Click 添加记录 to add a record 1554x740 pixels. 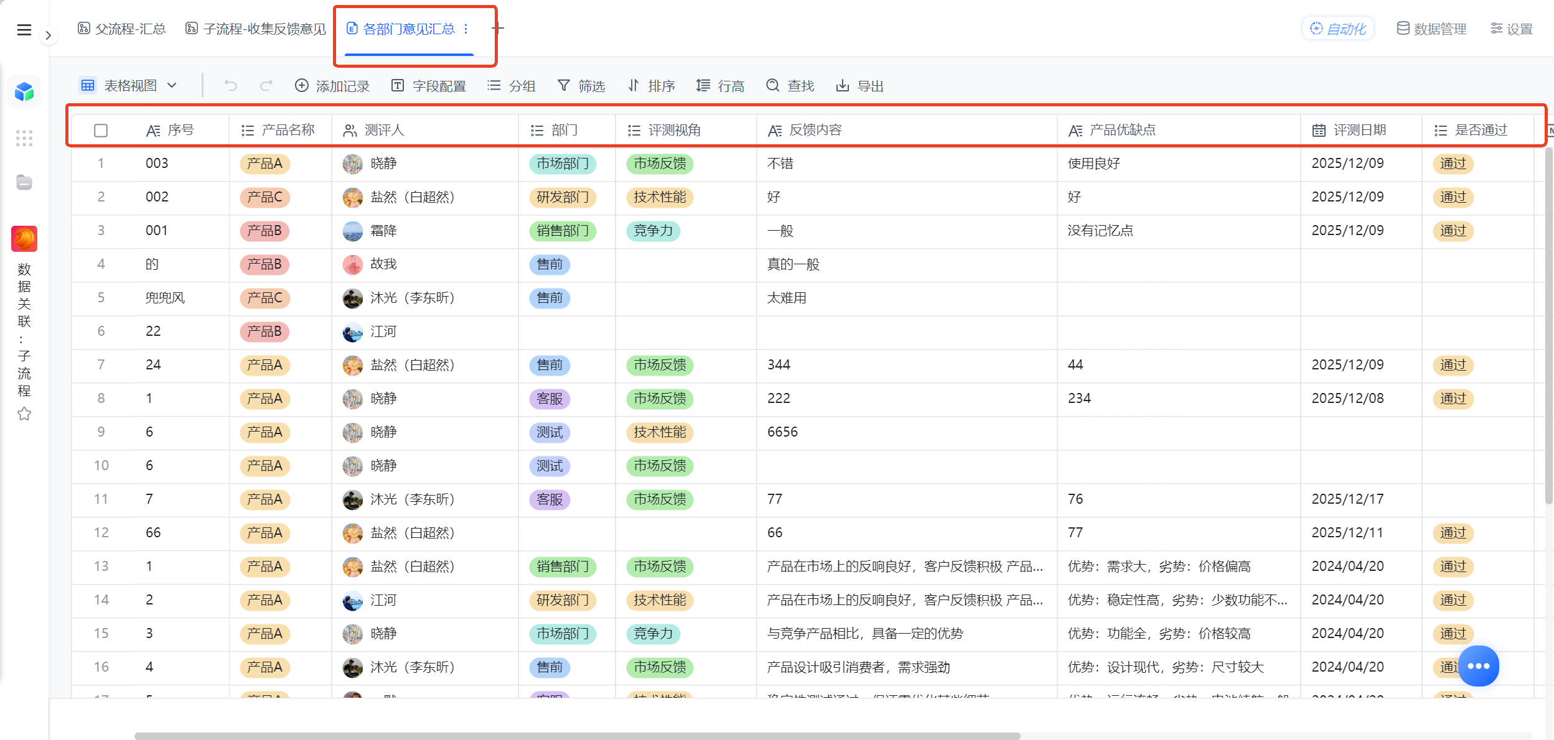click(x=332, y=86)
